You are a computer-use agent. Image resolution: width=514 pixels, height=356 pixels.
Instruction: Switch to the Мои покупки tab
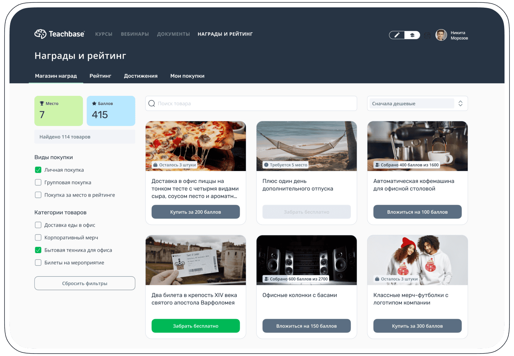(x=187, y=76)
